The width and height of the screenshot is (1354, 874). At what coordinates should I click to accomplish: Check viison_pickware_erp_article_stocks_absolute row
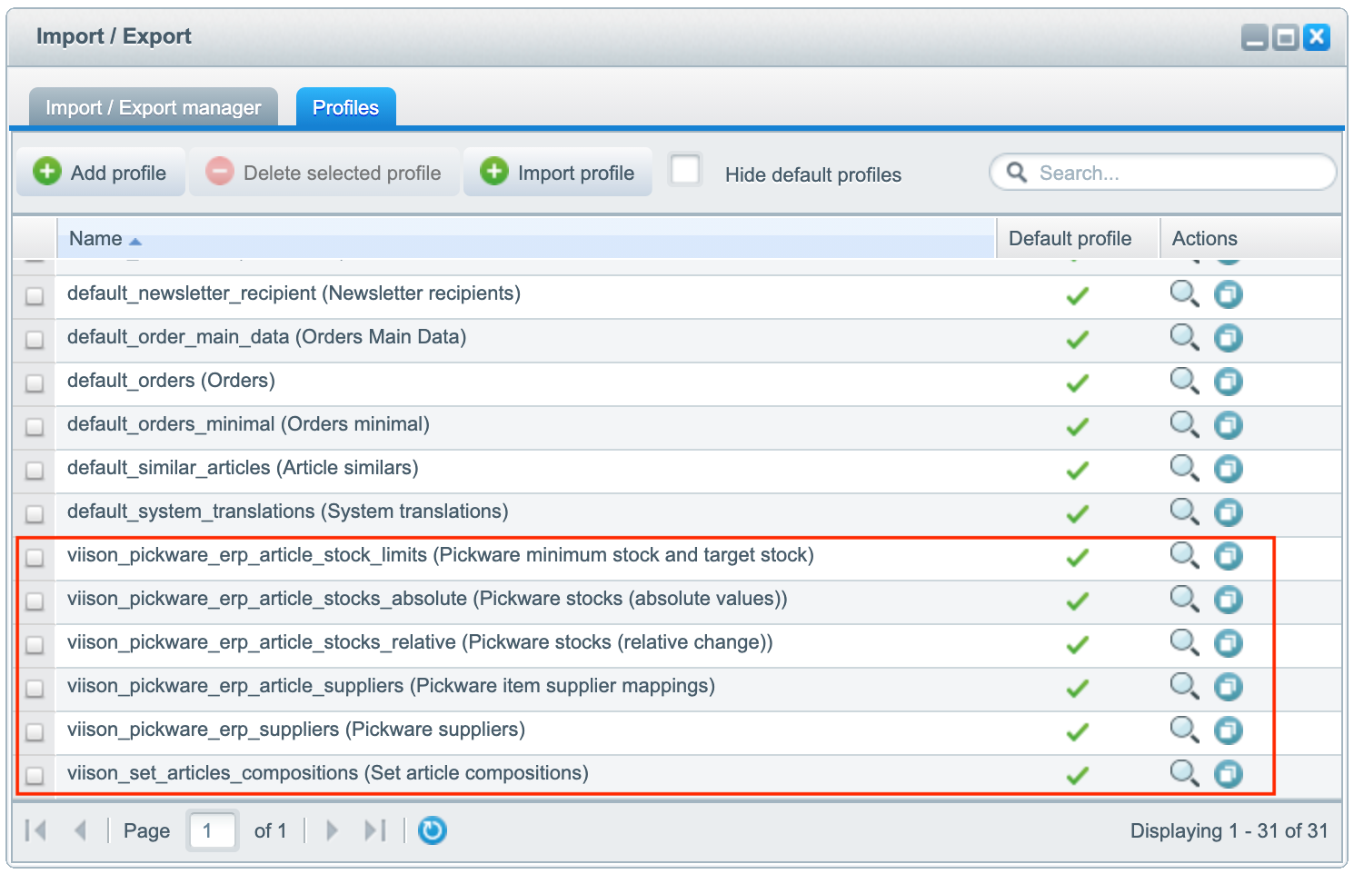pos(35,601)
